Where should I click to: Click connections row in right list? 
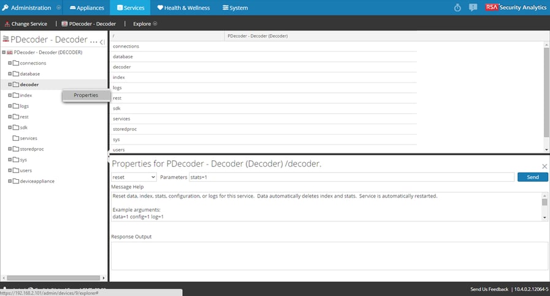point(264,46)
